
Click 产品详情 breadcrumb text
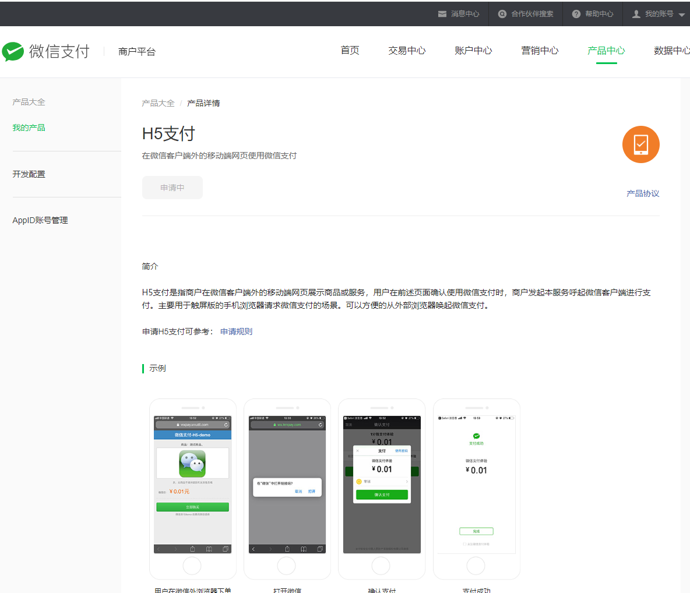pos(203,103)
